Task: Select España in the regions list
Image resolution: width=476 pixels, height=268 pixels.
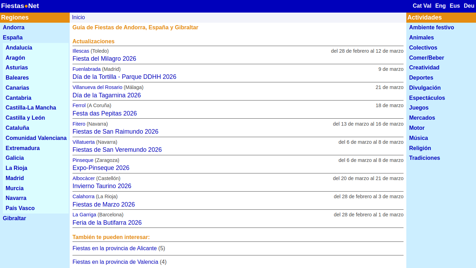Action: click(13, 38)
